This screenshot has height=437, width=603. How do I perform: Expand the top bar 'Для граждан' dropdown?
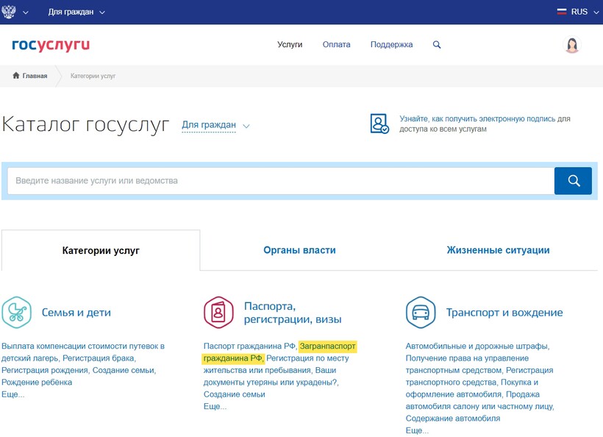pyautogui.click(x=76, y=13)
